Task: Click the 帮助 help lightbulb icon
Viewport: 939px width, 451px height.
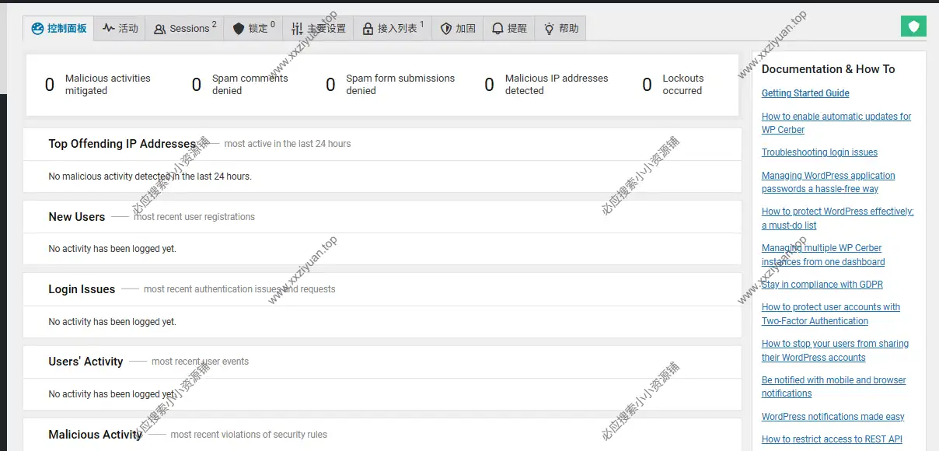Action: [548, 28]
